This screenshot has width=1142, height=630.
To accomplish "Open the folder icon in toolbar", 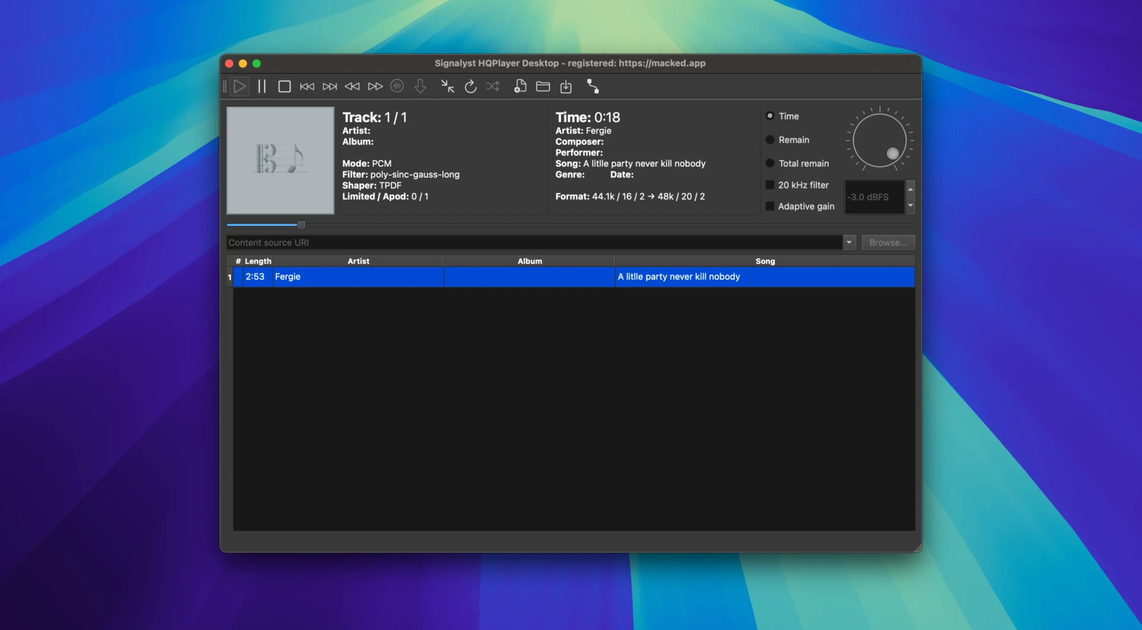I will click(x=543, y=87).
